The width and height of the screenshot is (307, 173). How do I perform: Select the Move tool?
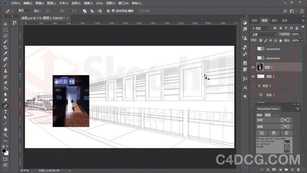[x=6, y=24]
